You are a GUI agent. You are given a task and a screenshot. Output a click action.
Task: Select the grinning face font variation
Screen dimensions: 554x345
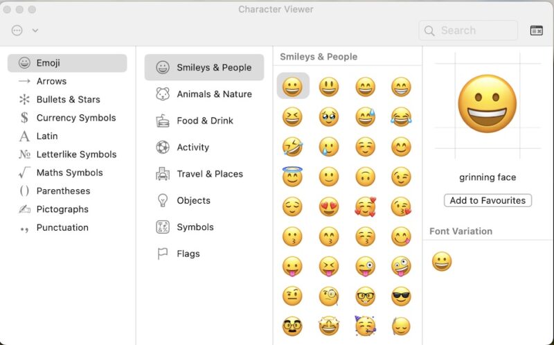pyautogui.click(x=442, y=262)
